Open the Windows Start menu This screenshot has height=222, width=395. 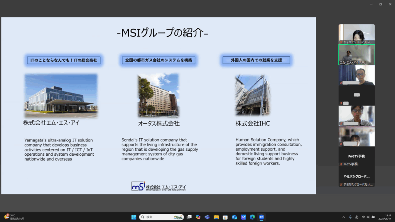click(x=134, y=217)
